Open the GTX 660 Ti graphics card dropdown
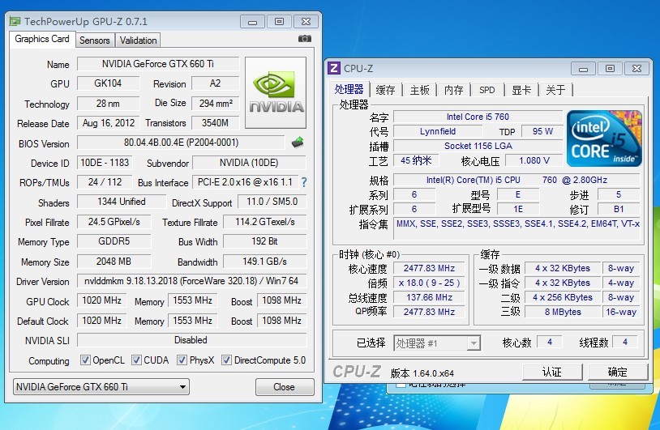Viewport: 660px width, 430px height. pyautogui.click(x=101, y=387)
